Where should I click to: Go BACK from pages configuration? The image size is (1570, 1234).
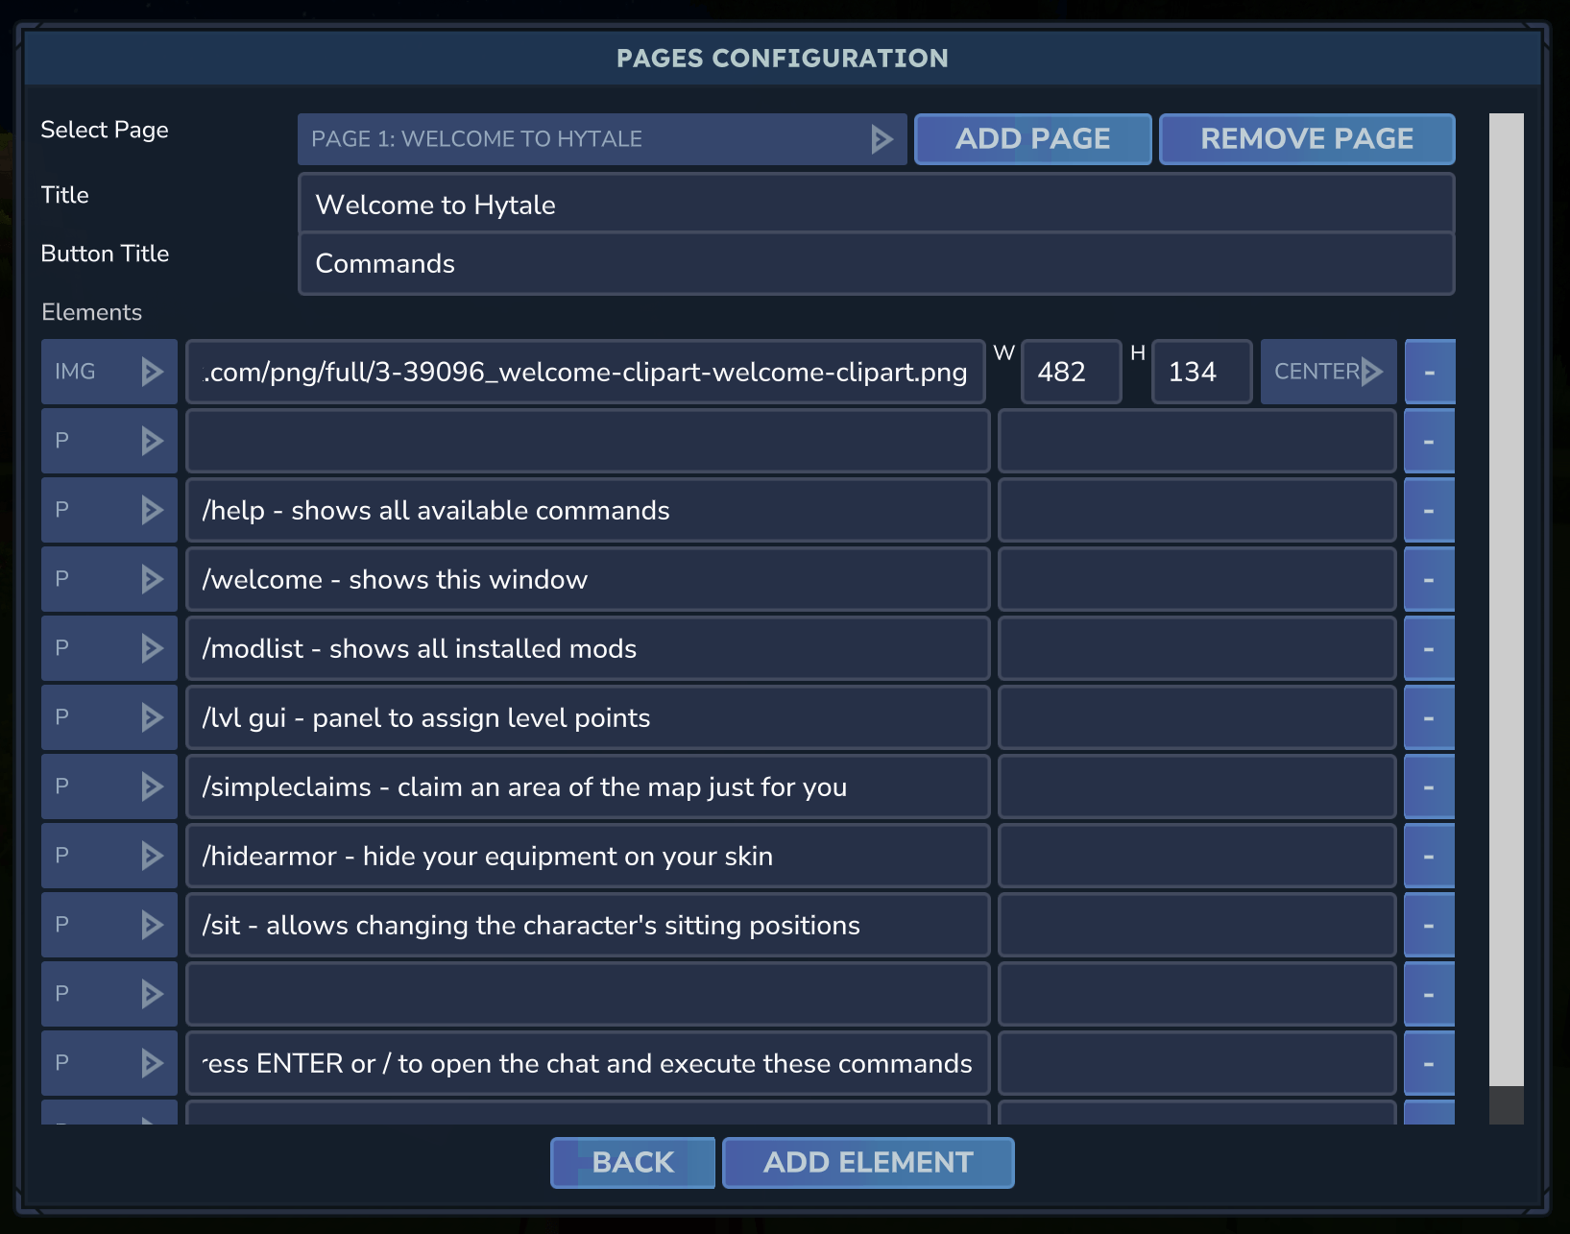point(633,1162)
